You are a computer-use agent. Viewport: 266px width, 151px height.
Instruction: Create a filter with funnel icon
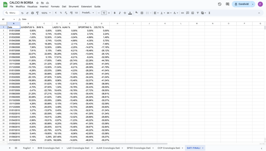coord(198,13)
